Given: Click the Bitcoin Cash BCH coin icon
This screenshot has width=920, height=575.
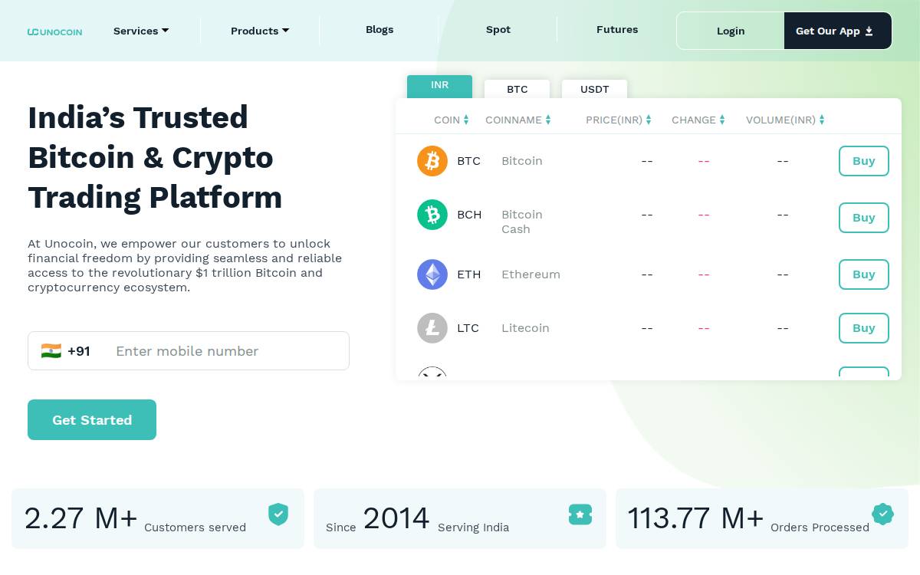Looking at the screenshot, I should click(432, 215).
